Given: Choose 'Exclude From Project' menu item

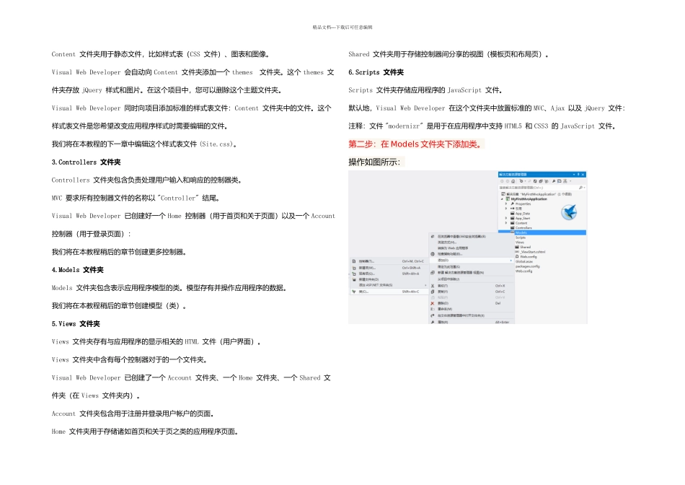Looking at the screenshot, I should (472, 279).
